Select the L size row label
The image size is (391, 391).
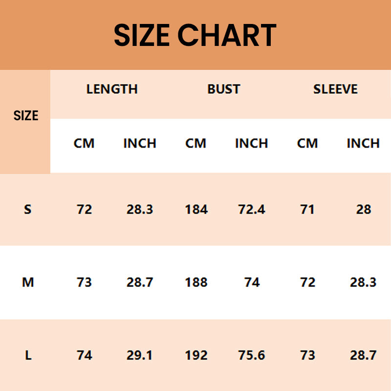[x=28, y=355]
